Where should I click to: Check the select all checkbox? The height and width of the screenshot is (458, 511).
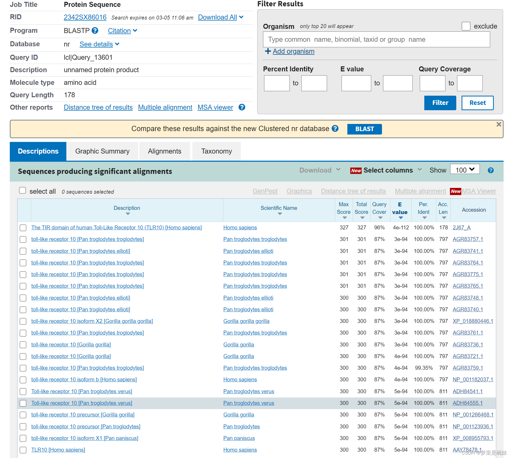pyautogui.click(x=22, y=191)
